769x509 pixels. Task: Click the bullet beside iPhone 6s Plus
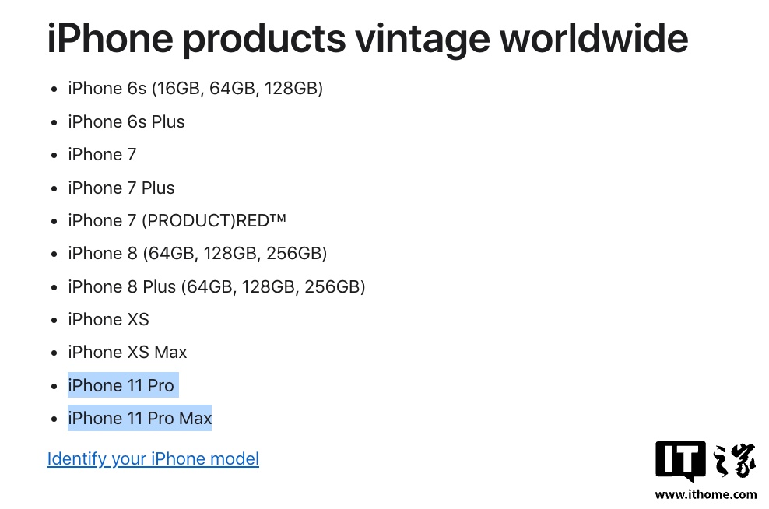click(54, 122)
